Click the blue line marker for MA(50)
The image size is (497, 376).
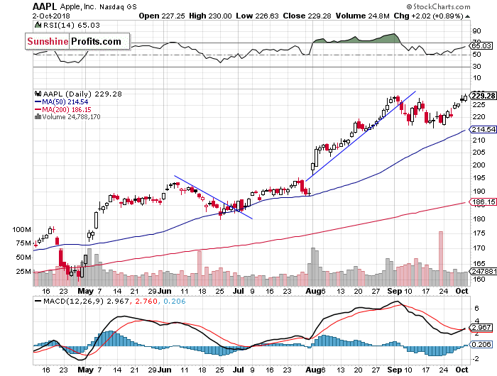[x=38, y=102]
